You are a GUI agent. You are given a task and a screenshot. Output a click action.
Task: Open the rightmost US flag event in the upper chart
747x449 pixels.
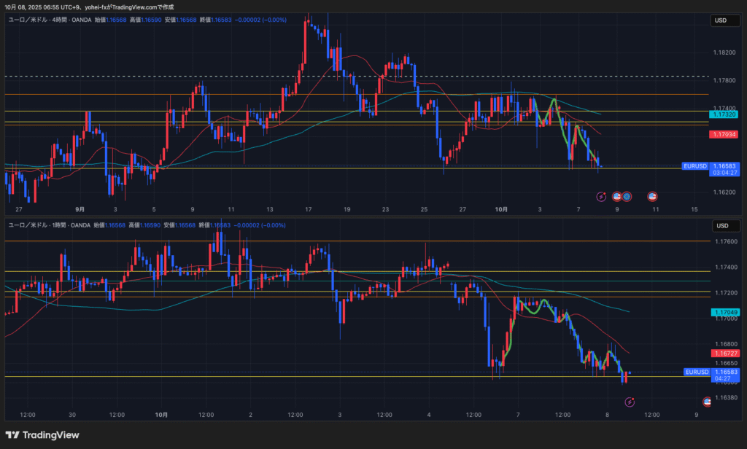652,196
